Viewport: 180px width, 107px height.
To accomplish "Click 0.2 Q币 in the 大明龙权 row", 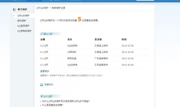I will coord(44,52).
